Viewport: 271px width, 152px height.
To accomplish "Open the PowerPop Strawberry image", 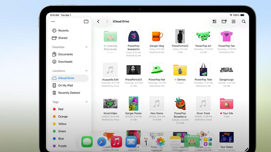I will (x=180, y=103).
